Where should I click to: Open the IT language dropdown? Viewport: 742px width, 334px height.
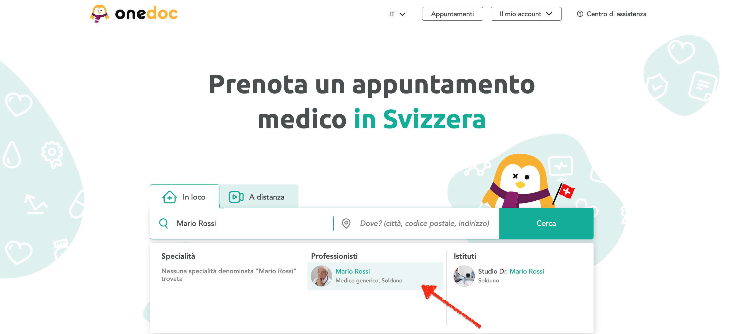tap(397, 14)
